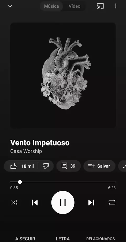
Task: Save the song with Salvar button
Action: 99,166
